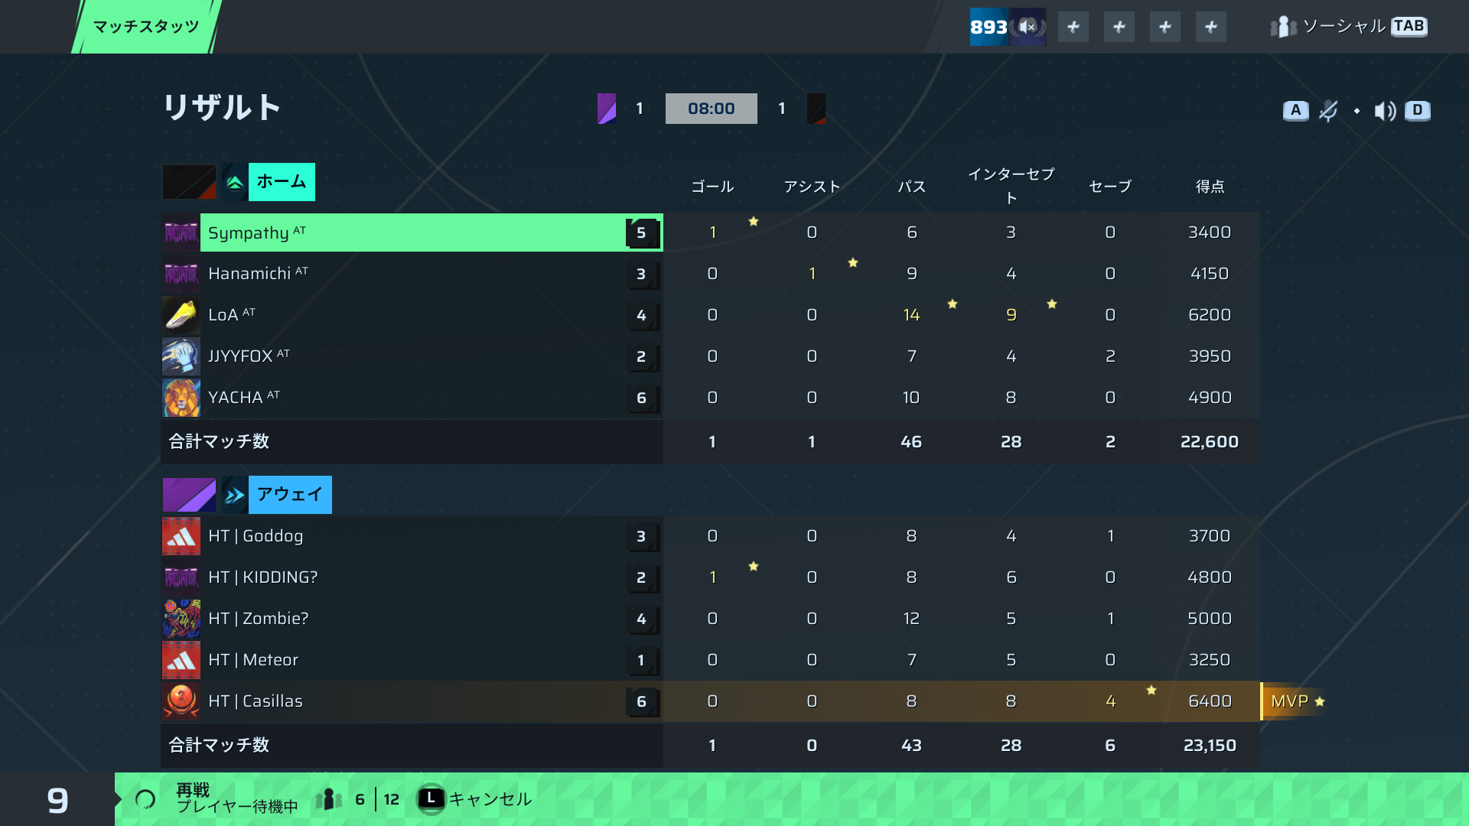Click YACHA's lion avatar
Screen dimensions: 1469x826
click(x=181, y=398)
